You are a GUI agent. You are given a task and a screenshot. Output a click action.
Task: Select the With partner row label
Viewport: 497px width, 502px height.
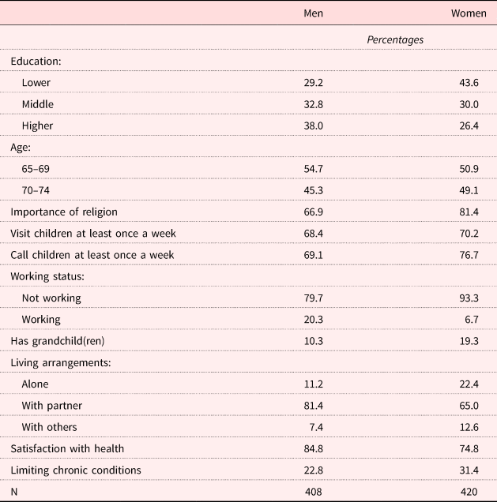[52, 405]
